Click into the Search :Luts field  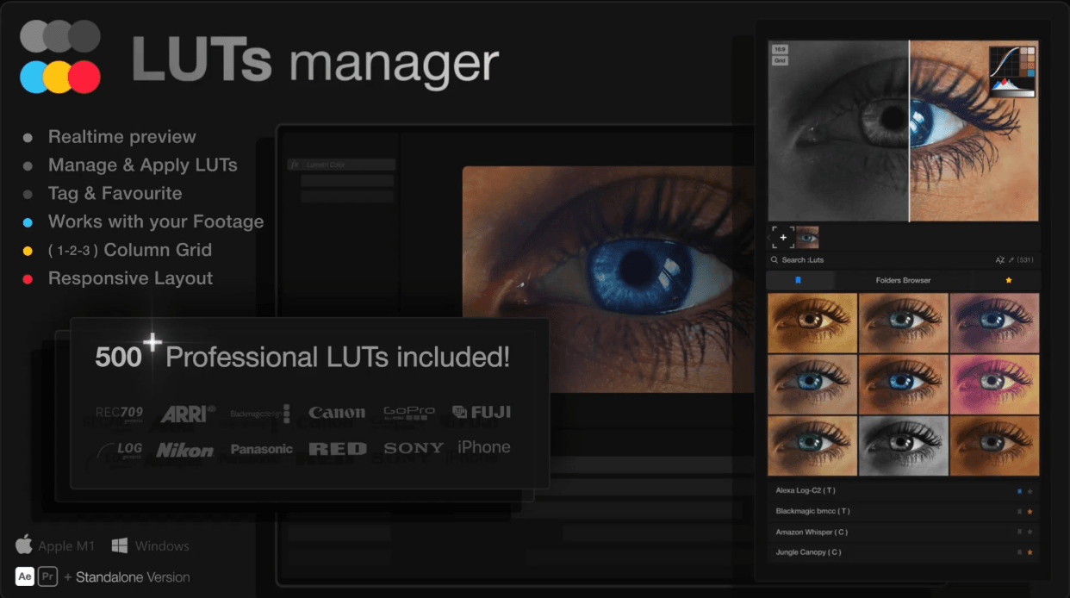[903, 259]
